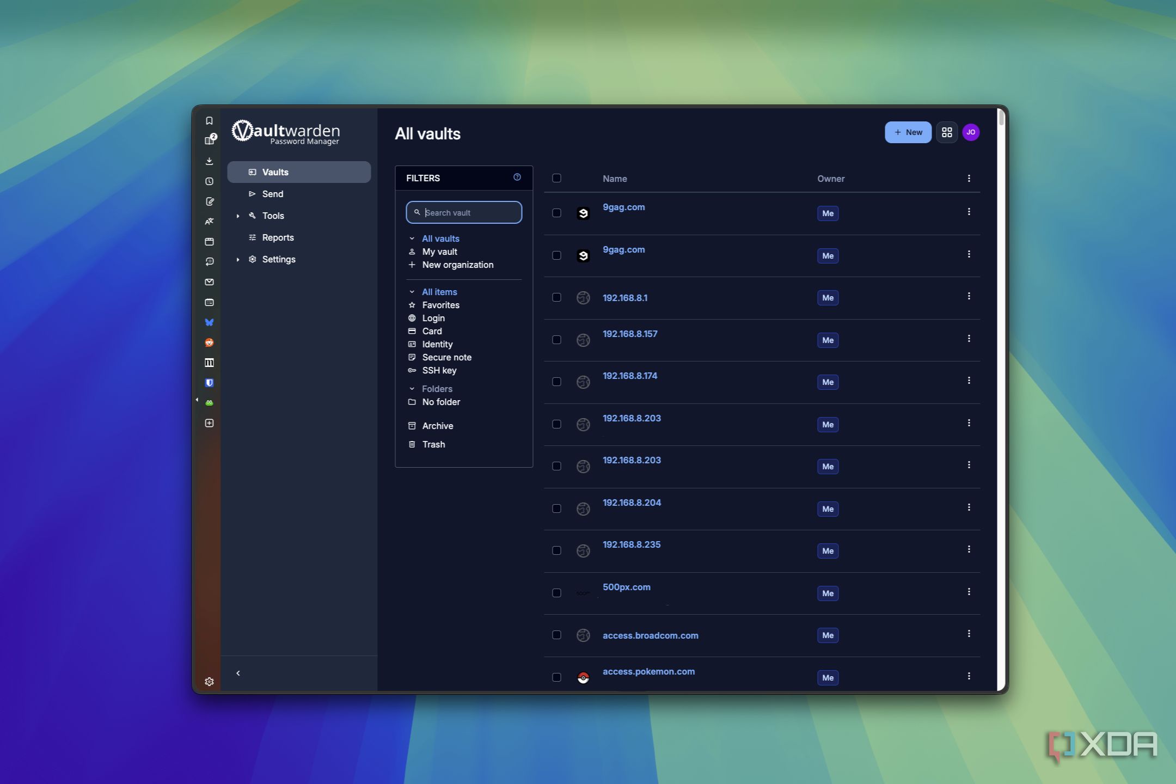Screen dimensions: 1176x784
Task: Collapse the Vaultwarden navigation sidebar arrow
Action: 238,673
